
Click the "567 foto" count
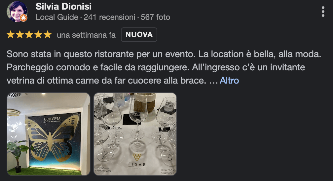(156, 17)
